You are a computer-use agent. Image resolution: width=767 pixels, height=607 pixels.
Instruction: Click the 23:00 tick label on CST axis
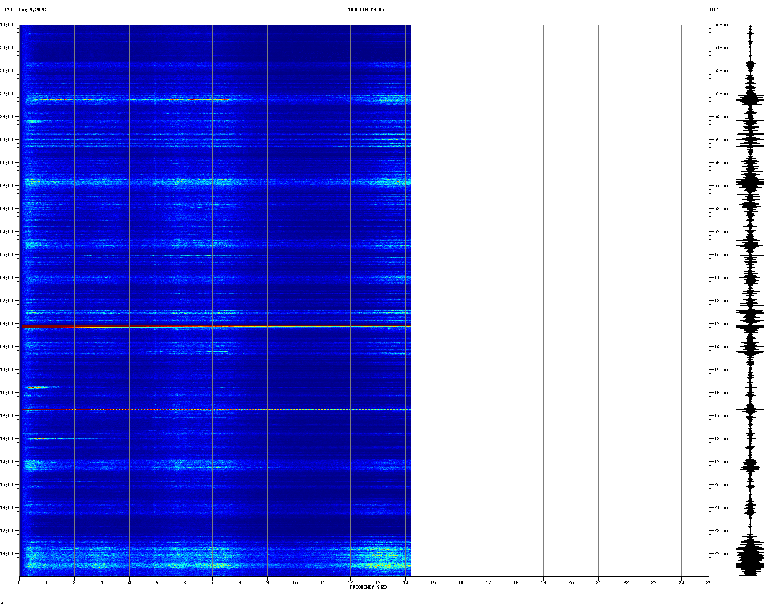click(7, 117)
